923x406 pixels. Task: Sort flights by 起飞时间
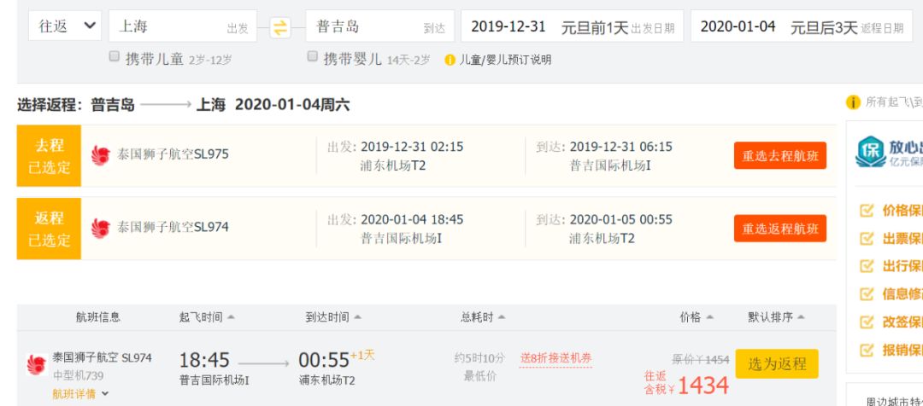pos(207,317)
